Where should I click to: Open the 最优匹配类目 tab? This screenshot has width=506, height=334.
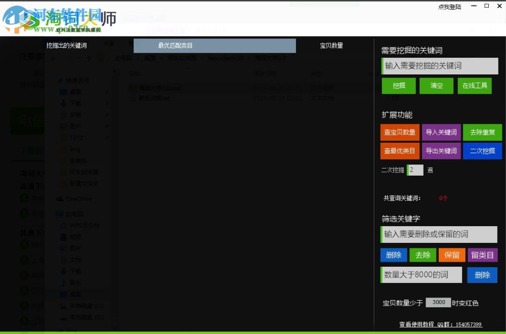(215, 46)
